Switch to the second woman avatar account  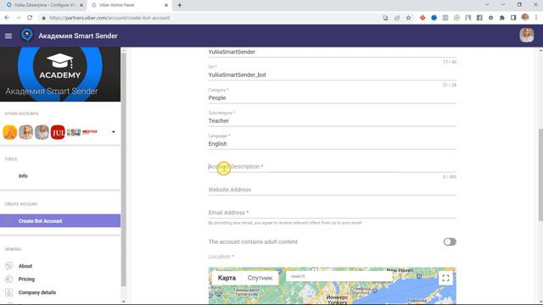tap(26, 132)
